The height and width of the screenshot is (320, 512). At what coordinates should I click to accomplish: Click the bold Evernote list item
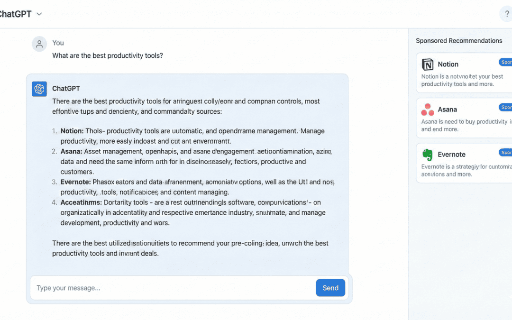[x=75, y=182]
